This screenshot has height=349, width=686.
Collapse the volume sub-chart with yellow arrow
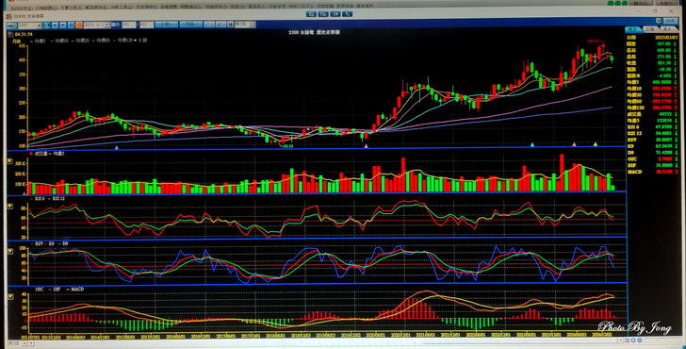tap(10, 161)
